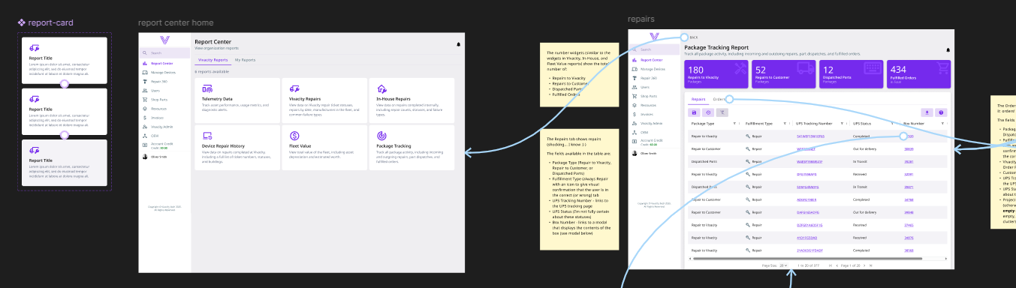Click the Search field in report center home
The width and height of the screenshot is (1016, 288).
tap(164, 53)
